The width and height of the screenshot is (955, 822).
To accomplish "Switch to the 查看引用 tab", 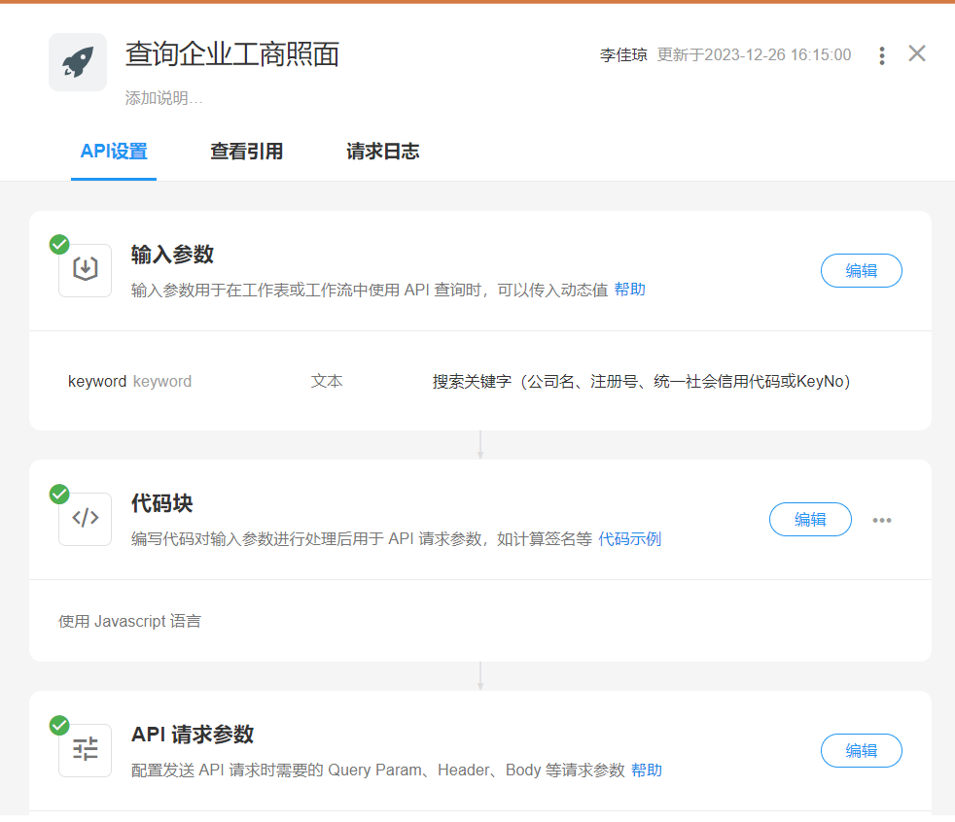I will pyautogui.click(x=246, y=152).
